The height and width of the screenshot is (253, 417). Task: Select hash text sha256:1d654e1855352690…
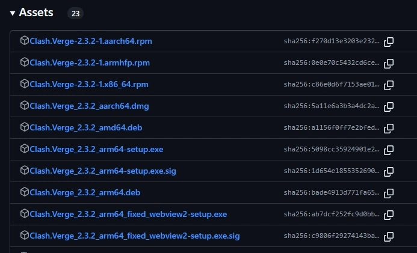(x=332, y=171)
